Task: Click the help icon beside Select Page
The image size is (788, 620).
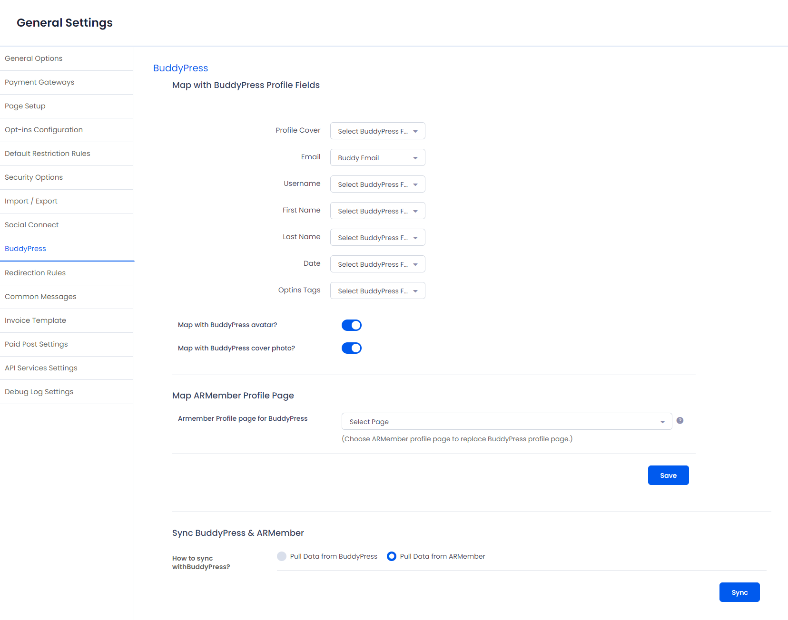Action: tap(680, 420)
